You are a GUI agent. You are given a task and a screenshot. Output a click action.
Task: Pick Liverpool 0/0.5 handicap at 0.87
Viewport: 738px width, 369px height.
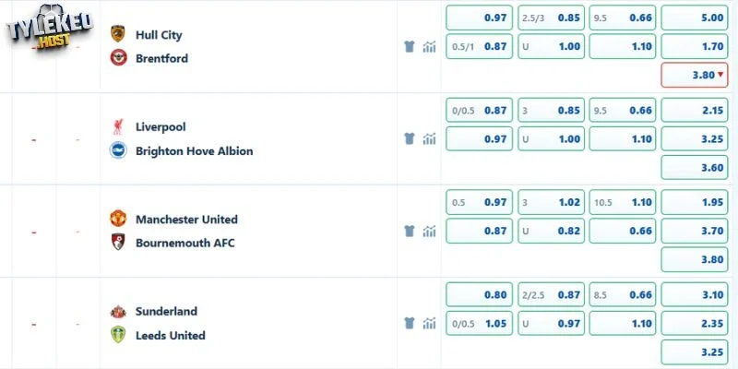(479, 110)
